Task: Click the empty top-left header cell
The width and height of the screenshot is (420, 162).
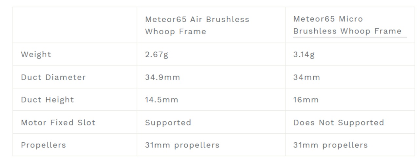Action: 75,25
